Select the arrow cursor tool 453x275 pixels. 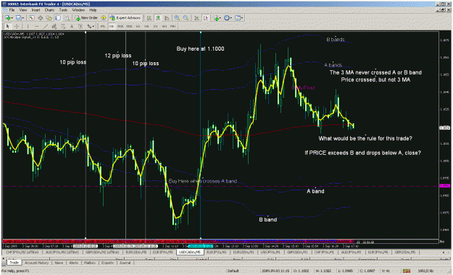click(x=7, y=26)
